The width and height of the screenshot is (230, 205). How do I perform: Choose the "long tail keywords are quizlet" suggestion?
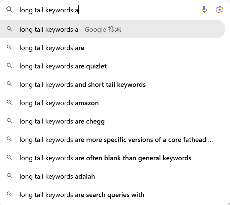[x=63, y=66]
